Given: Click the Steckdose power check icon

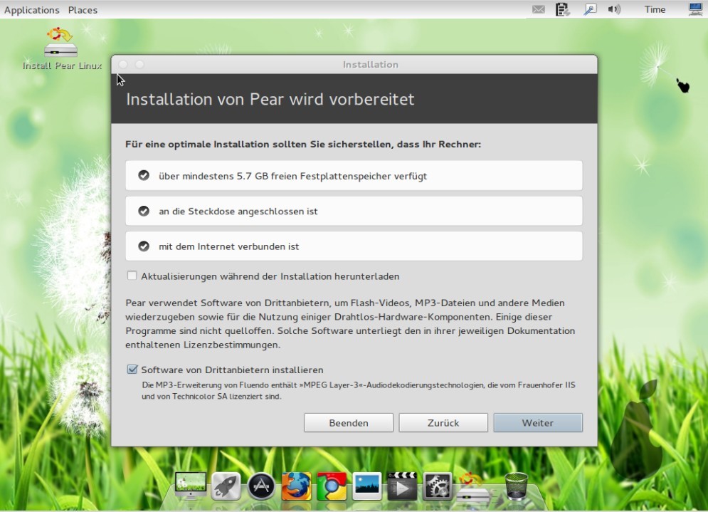Looking at the screenshot, I should pos(144,211).
